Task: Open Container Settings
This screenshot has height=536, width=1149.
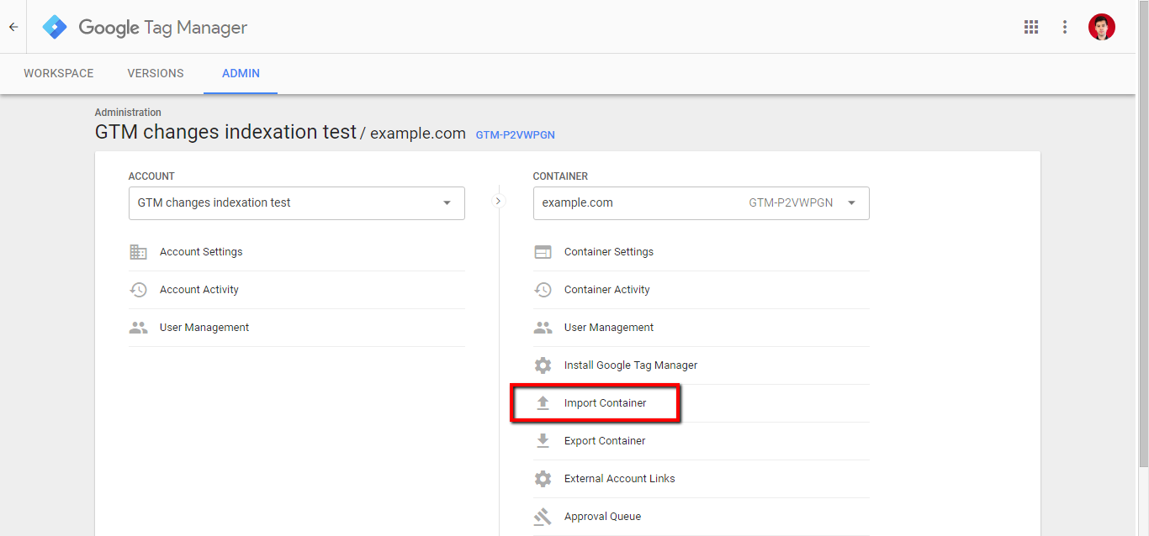Action: 608,252
